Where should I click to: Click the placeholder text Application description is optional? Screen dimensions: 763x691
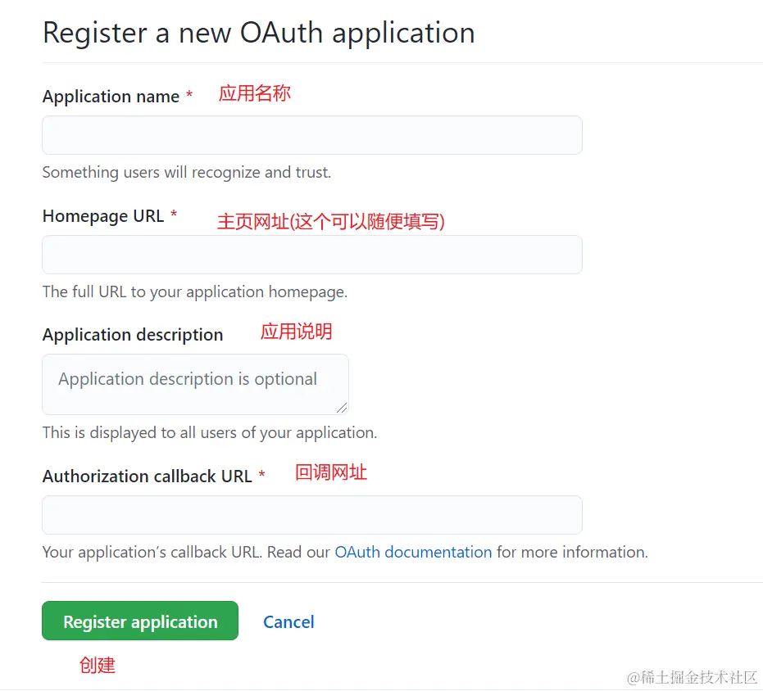click(x=186, y=378)
